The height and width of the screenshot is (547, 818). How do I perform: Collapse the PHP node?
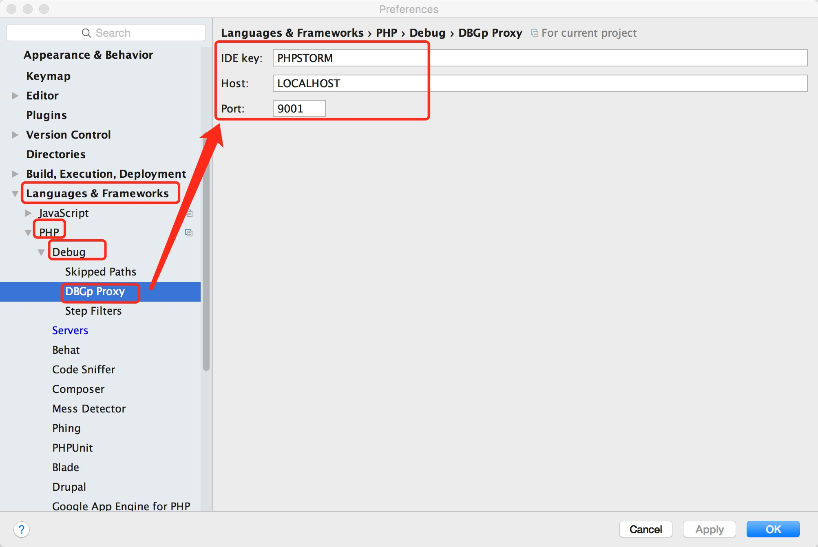point(28,233)
